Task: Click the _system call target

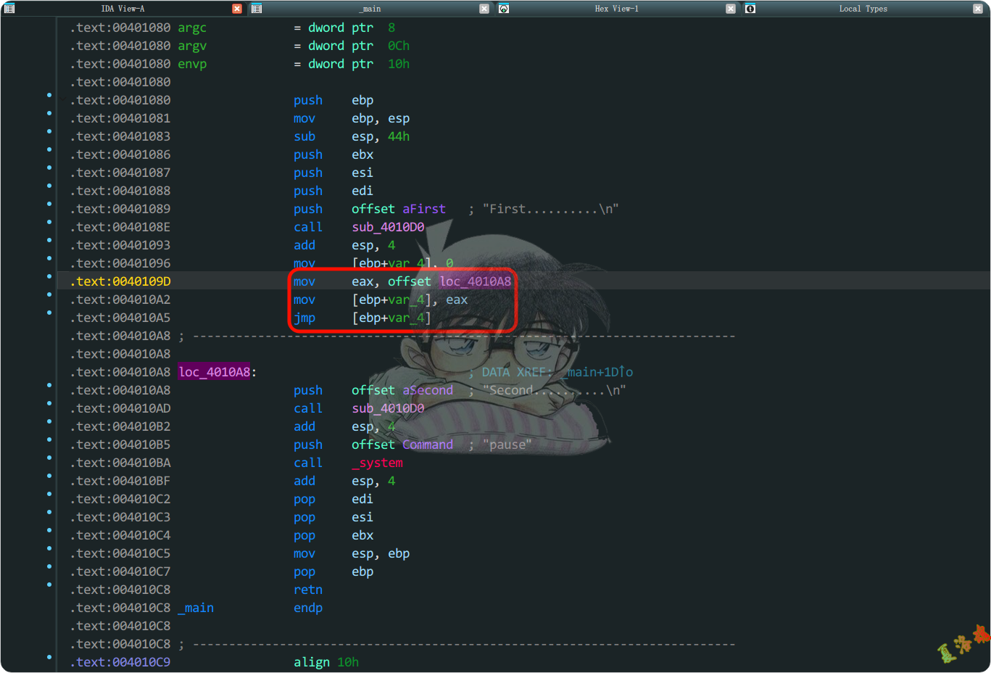Action: click(377, 463)
